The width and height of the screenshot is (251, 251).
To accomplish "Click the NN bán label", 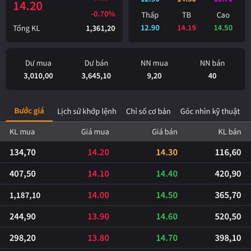I will (212, 63).
